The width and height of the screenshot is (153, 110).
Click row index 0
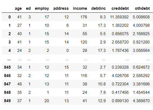(x=9, y=17)
